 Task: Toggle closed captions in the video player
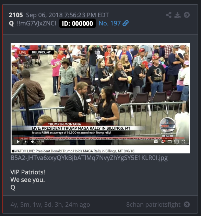click(x=156, y=142)
